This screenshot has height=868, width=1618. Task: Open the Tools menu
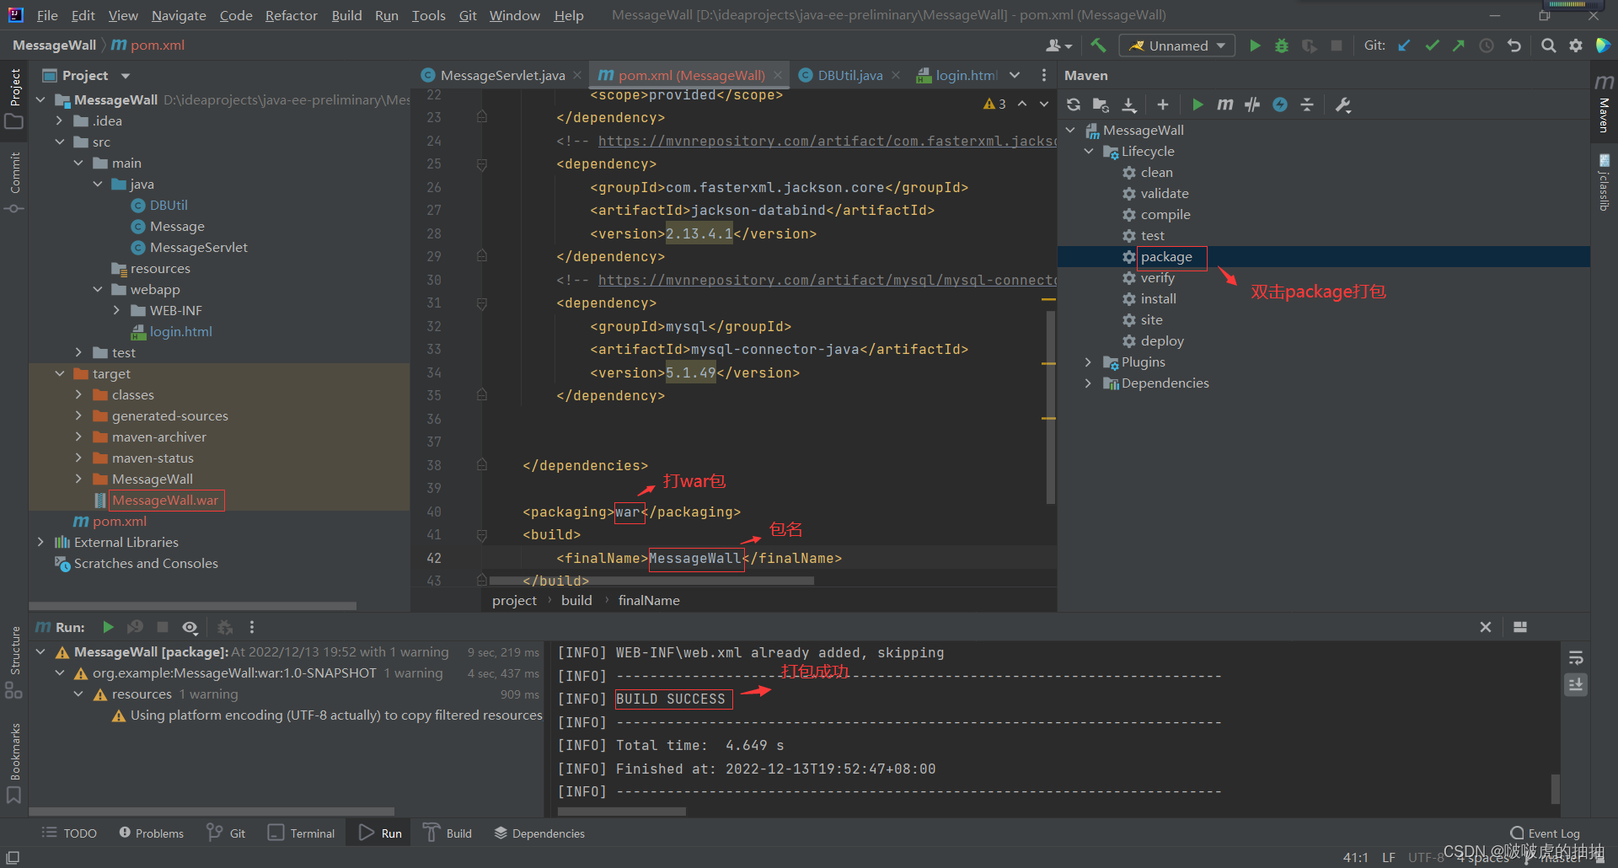[428, 15]
